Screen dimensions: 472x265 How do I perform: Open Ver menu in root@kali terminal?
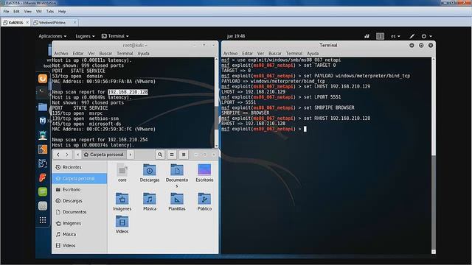pyautogui.click(x=91, y=54)
